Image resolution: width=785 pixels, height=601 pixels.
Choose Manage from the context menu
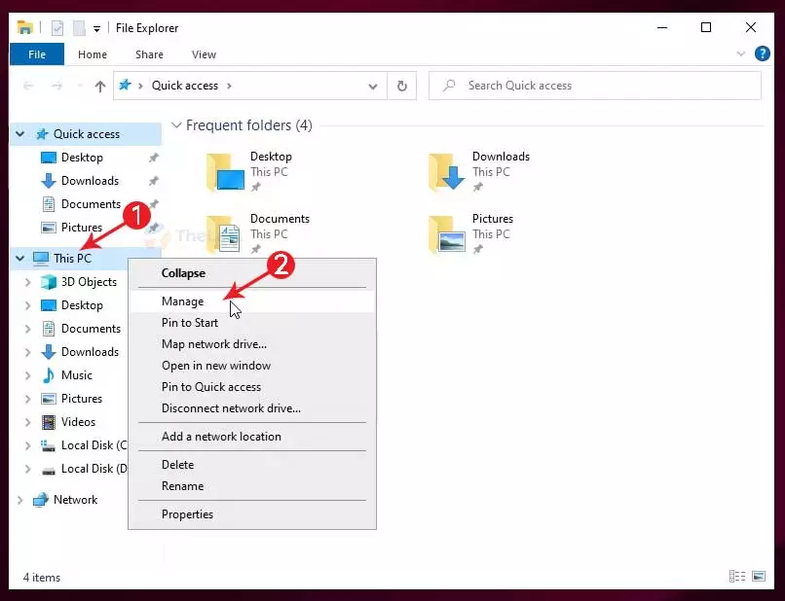[x=252, y=301]
